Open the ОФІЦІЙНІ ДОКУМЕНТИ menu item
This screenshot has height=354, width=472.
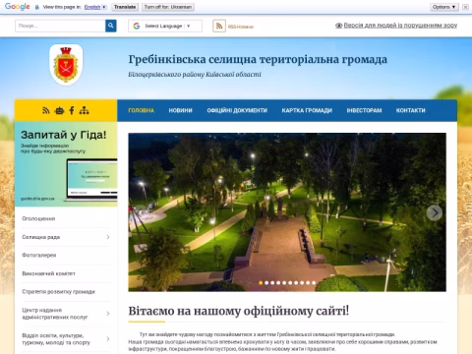point(237,110)
